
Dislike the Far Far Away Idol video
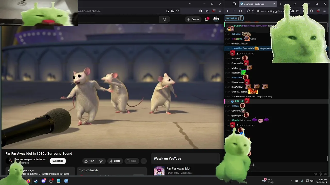point(101,161)
